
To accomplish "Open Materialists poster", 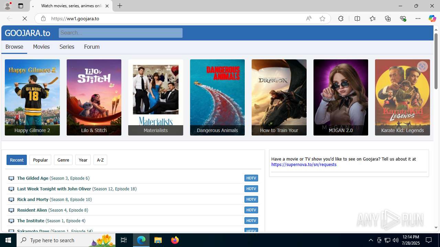I will [156, 97].
